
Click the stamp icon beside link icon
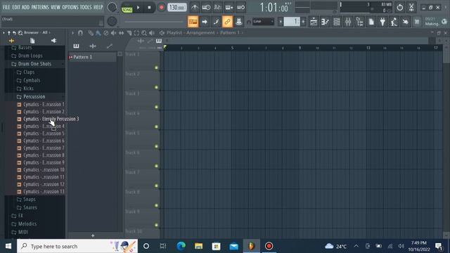pos(238,22)
